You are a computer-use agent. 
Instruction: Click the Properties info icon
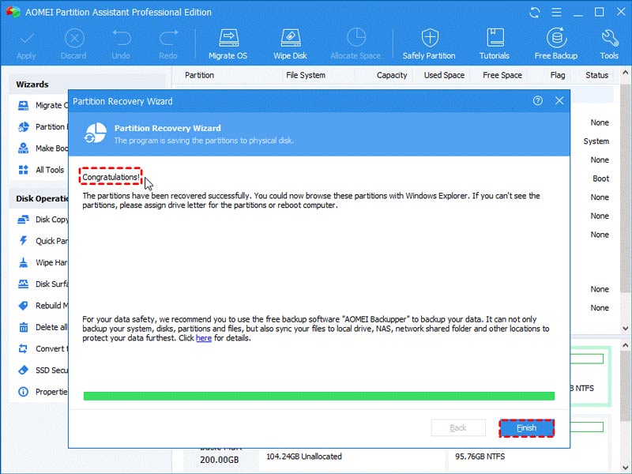[x=24, y=392]
